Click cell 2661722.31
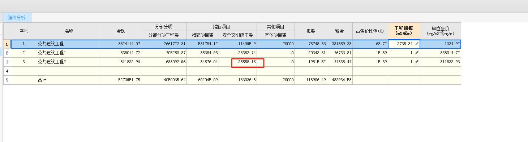Screen dimensions: 528x142 164,44
